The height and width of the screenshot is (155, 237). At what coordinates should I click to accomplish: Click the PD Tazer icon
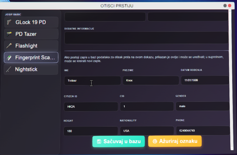coord(9,34)
